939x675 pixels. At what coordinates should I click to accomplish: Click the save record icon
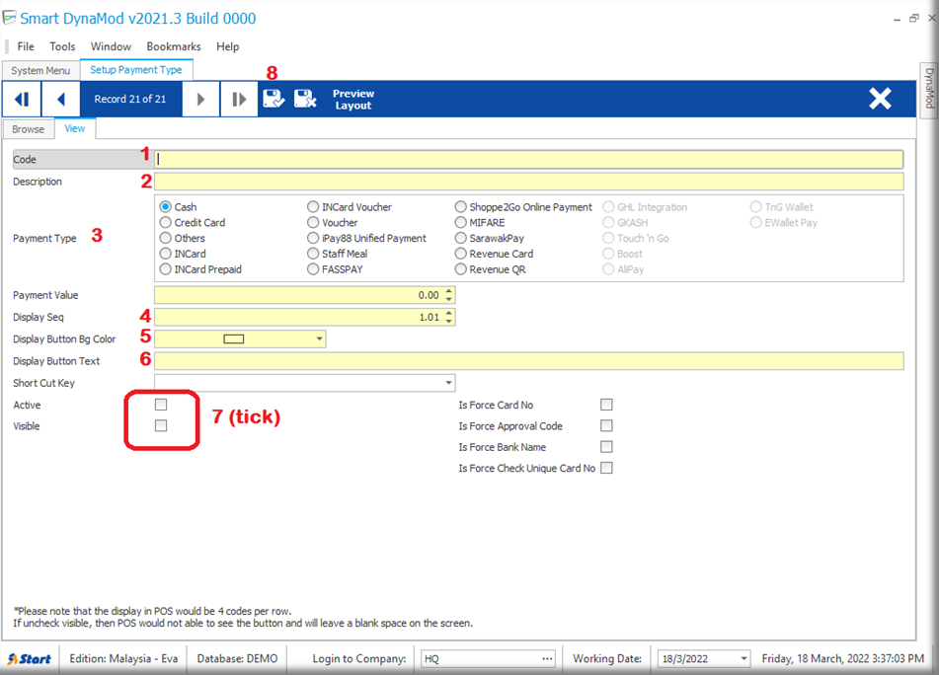(x=273, y=98)
